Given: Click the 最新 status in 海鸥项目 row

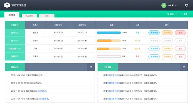Looking at the screenshot, I should 138,56.
